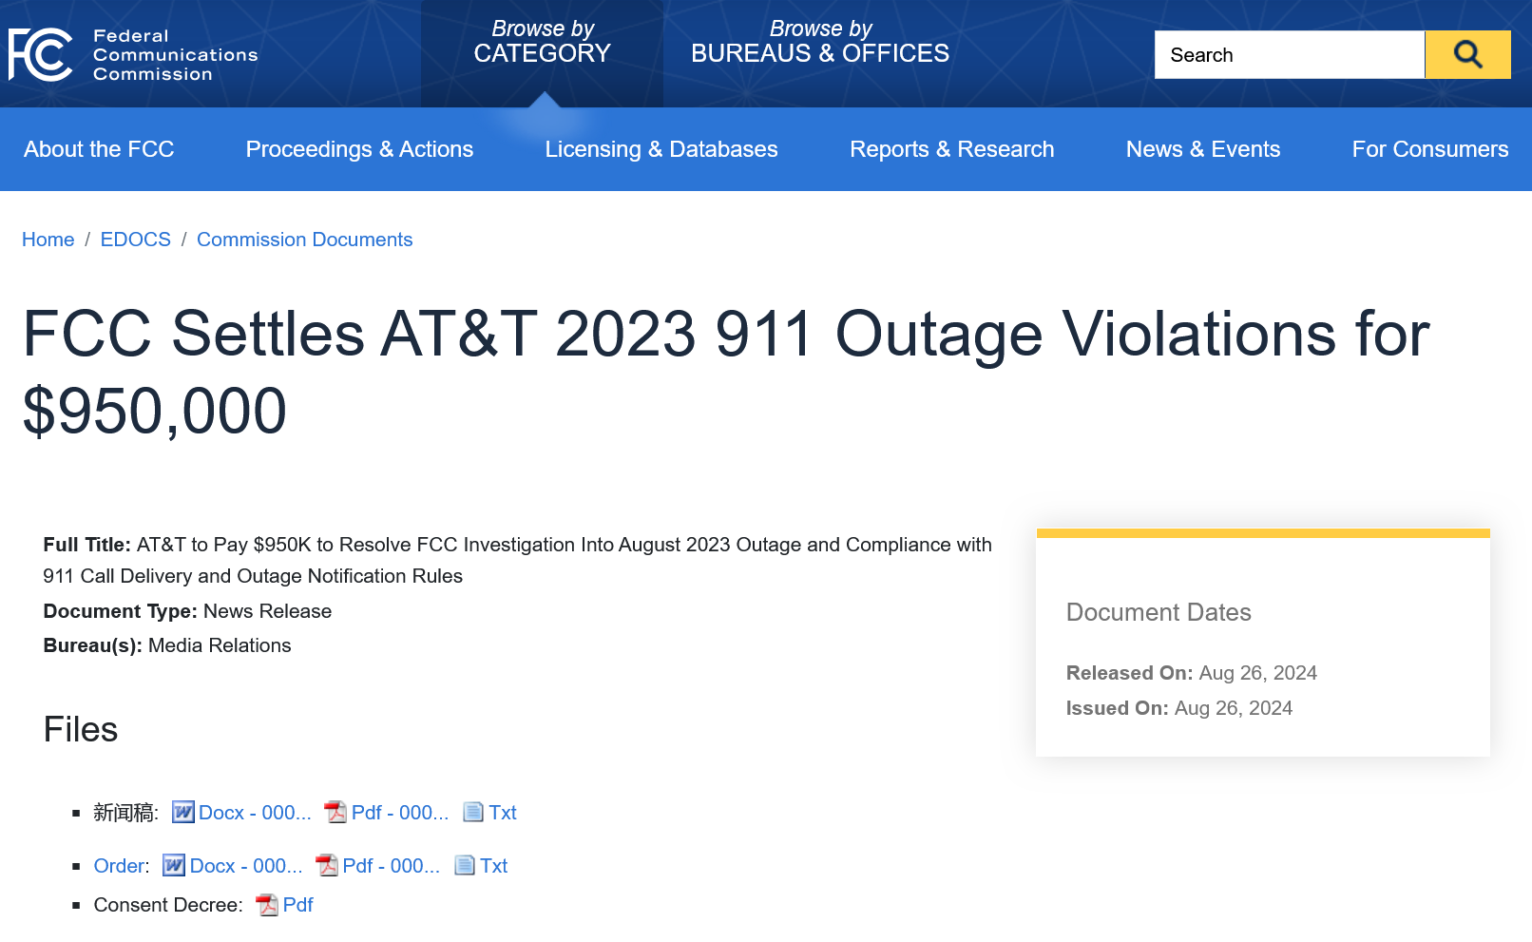Click the 'Bureau(s): Media Relations' text

167,645
